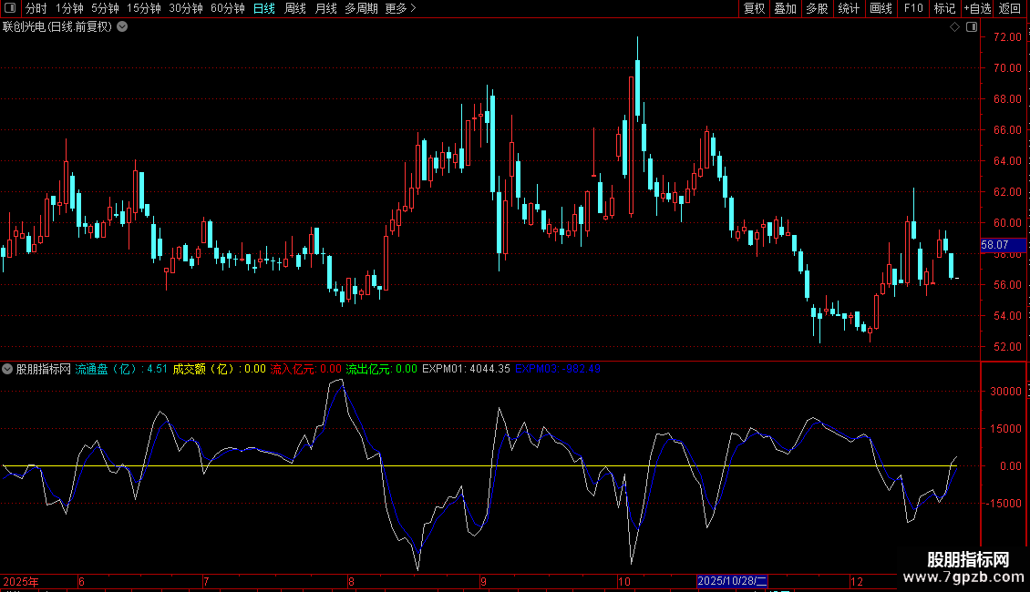Click the 联创光电(日线.前复权) stock title
Screen dimensions: 1030x592
(57, 27)
